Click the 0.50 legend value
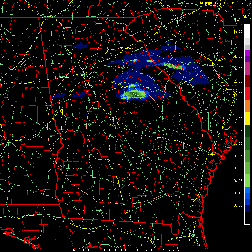The height and width of the screenshot is (252, 252). click(x=238, y=168)
